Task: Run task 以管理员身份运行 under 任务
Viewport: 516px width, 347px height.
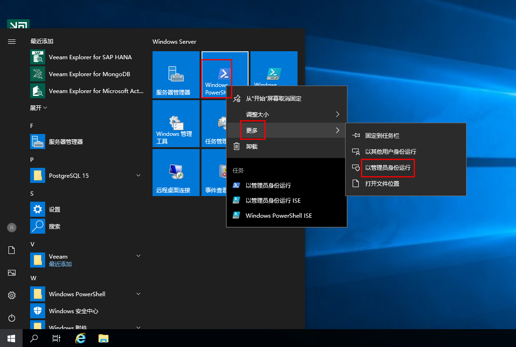Action: 287,185
